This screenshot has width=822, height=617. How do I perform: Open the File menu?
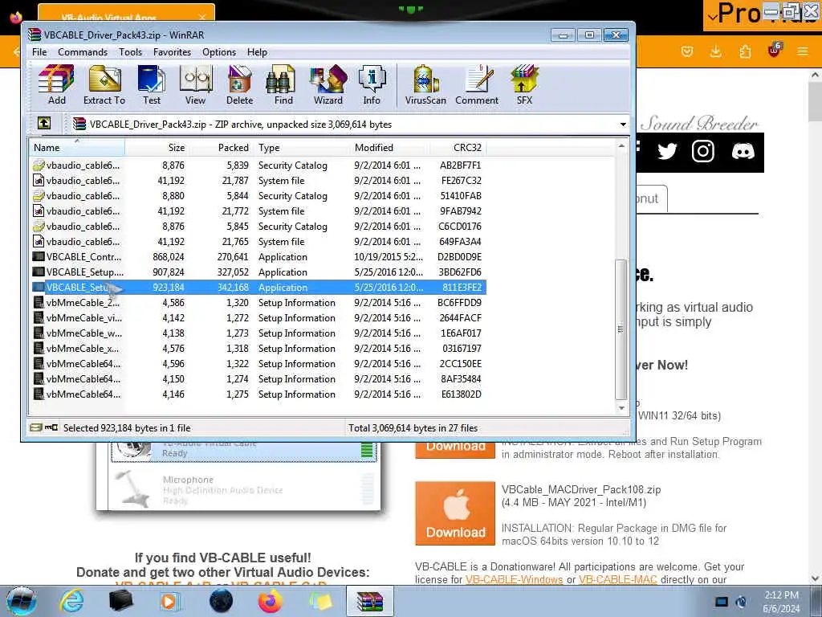39,52
